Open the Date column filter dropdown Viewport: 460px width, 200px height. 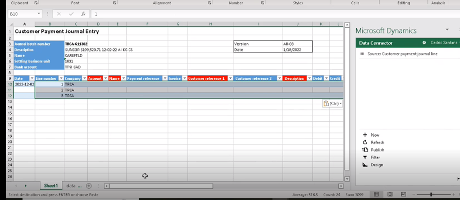32,78
